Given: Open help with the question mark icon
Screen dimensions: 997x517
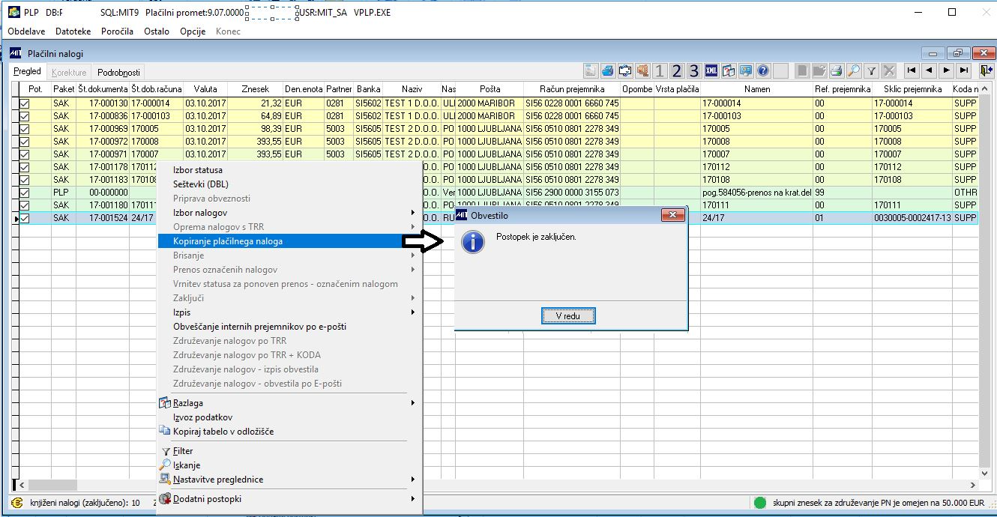Looking at the screenshot, I should coord(763,71).
